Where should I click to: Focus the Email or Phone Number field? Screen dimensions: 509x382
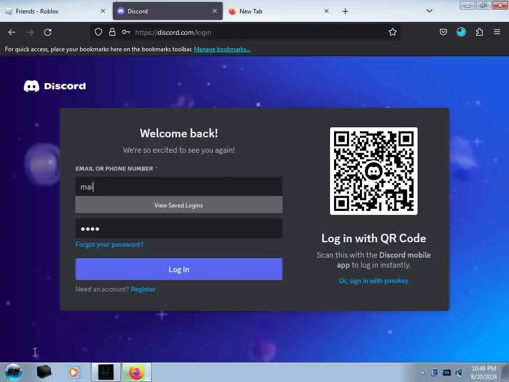pos(179,187)
